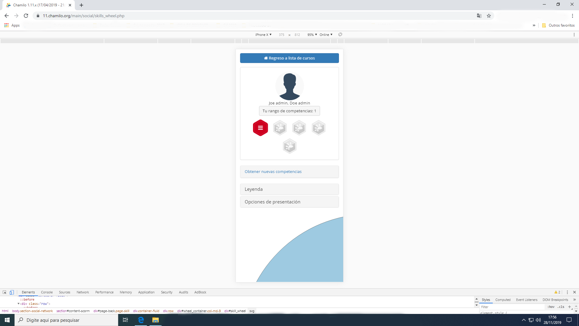579x326 pixels.
Task: Open Microsoft Edge from taskbar
Action: click(x=141, y=320)
